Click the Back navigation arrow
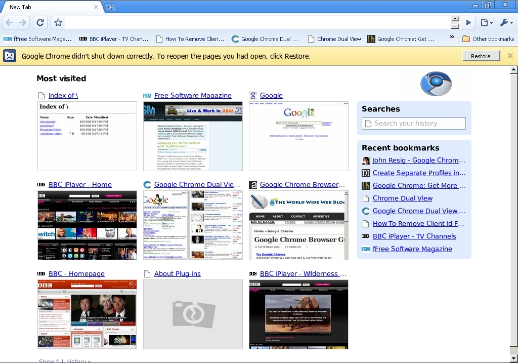 pyautogui.click(x=9, y=22)
